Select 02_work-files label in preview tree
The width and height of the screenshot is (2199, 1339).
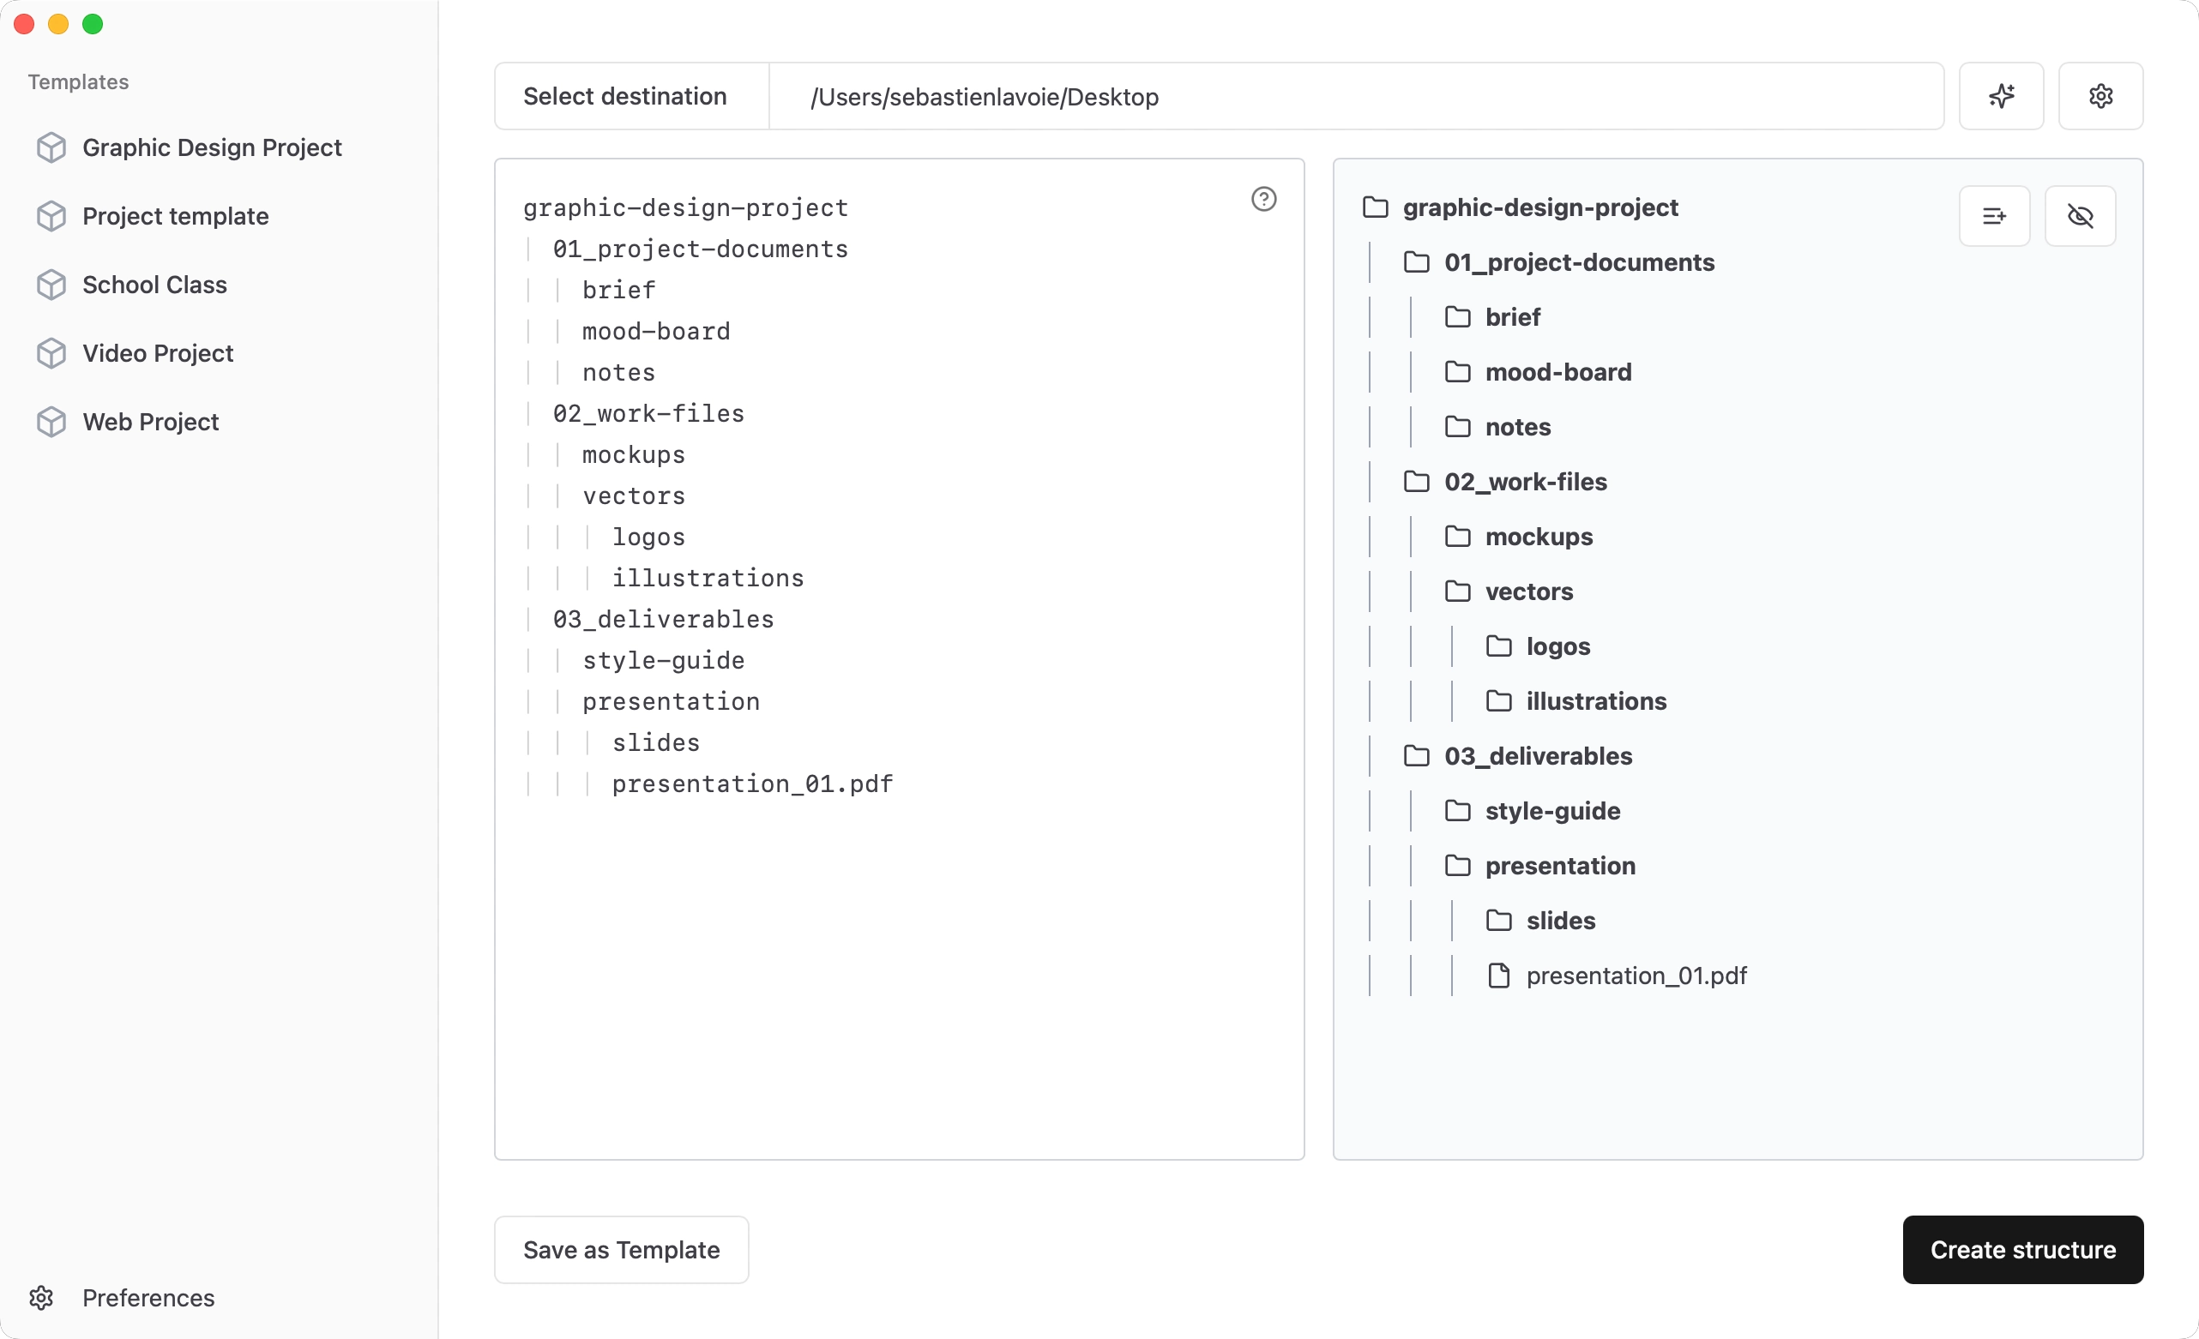point(1524,482)
